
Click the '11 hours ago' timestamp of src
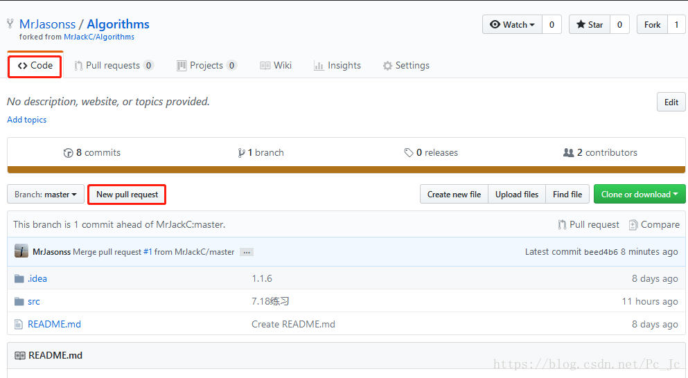pyautogui.click(x=650, y=301)
